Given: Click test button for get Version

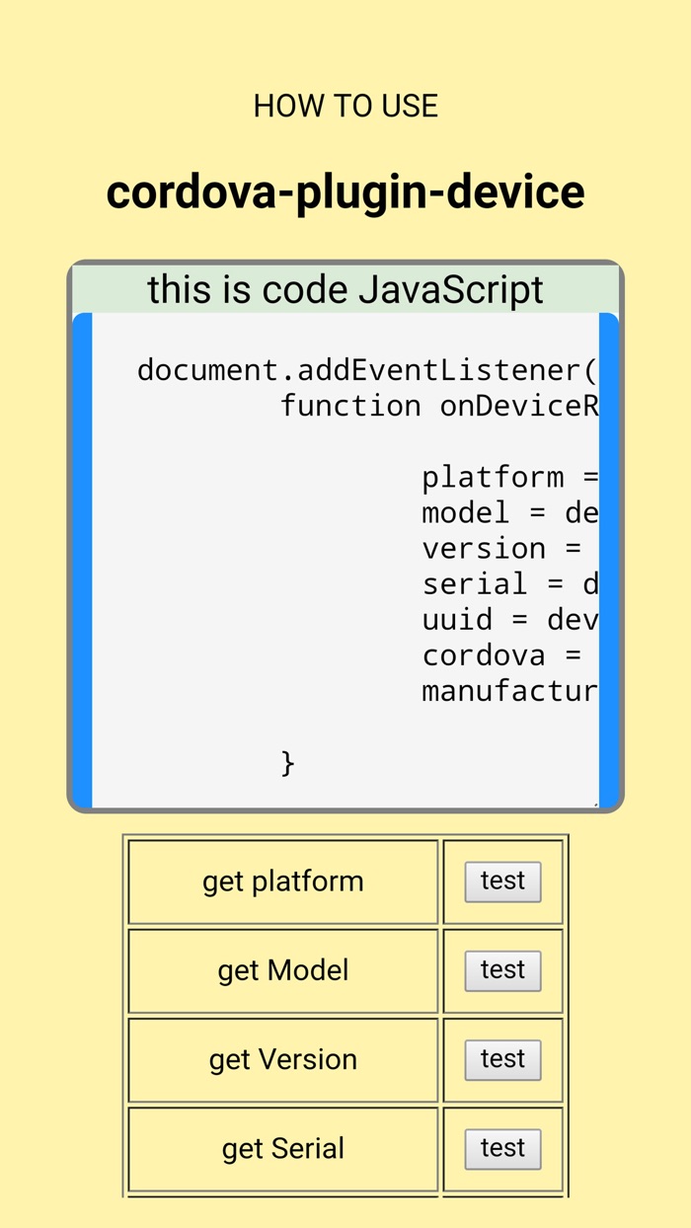Looking at the screenshot, I should 502,1059.
